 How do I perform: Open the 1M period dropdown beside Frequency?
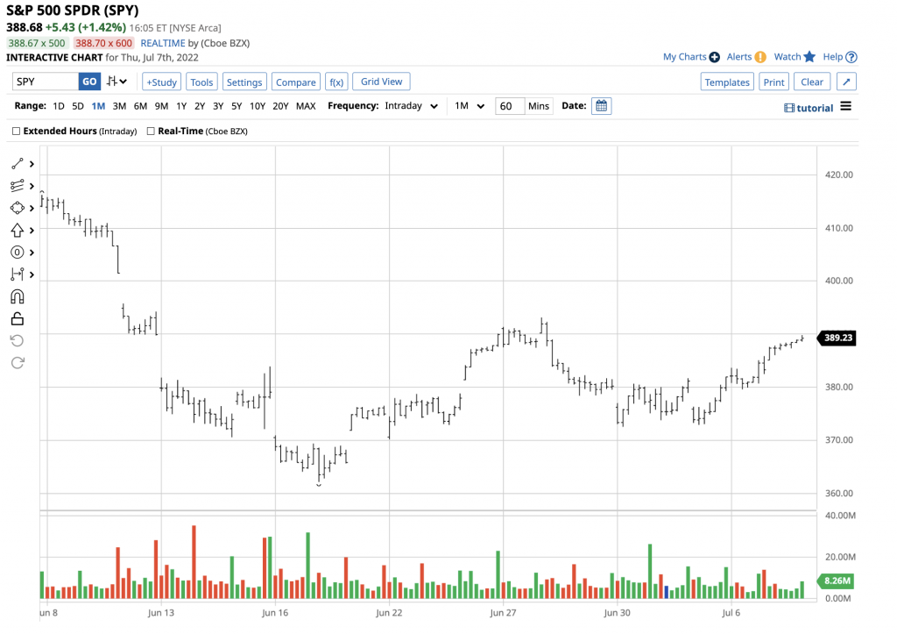[x=470, y=106]
